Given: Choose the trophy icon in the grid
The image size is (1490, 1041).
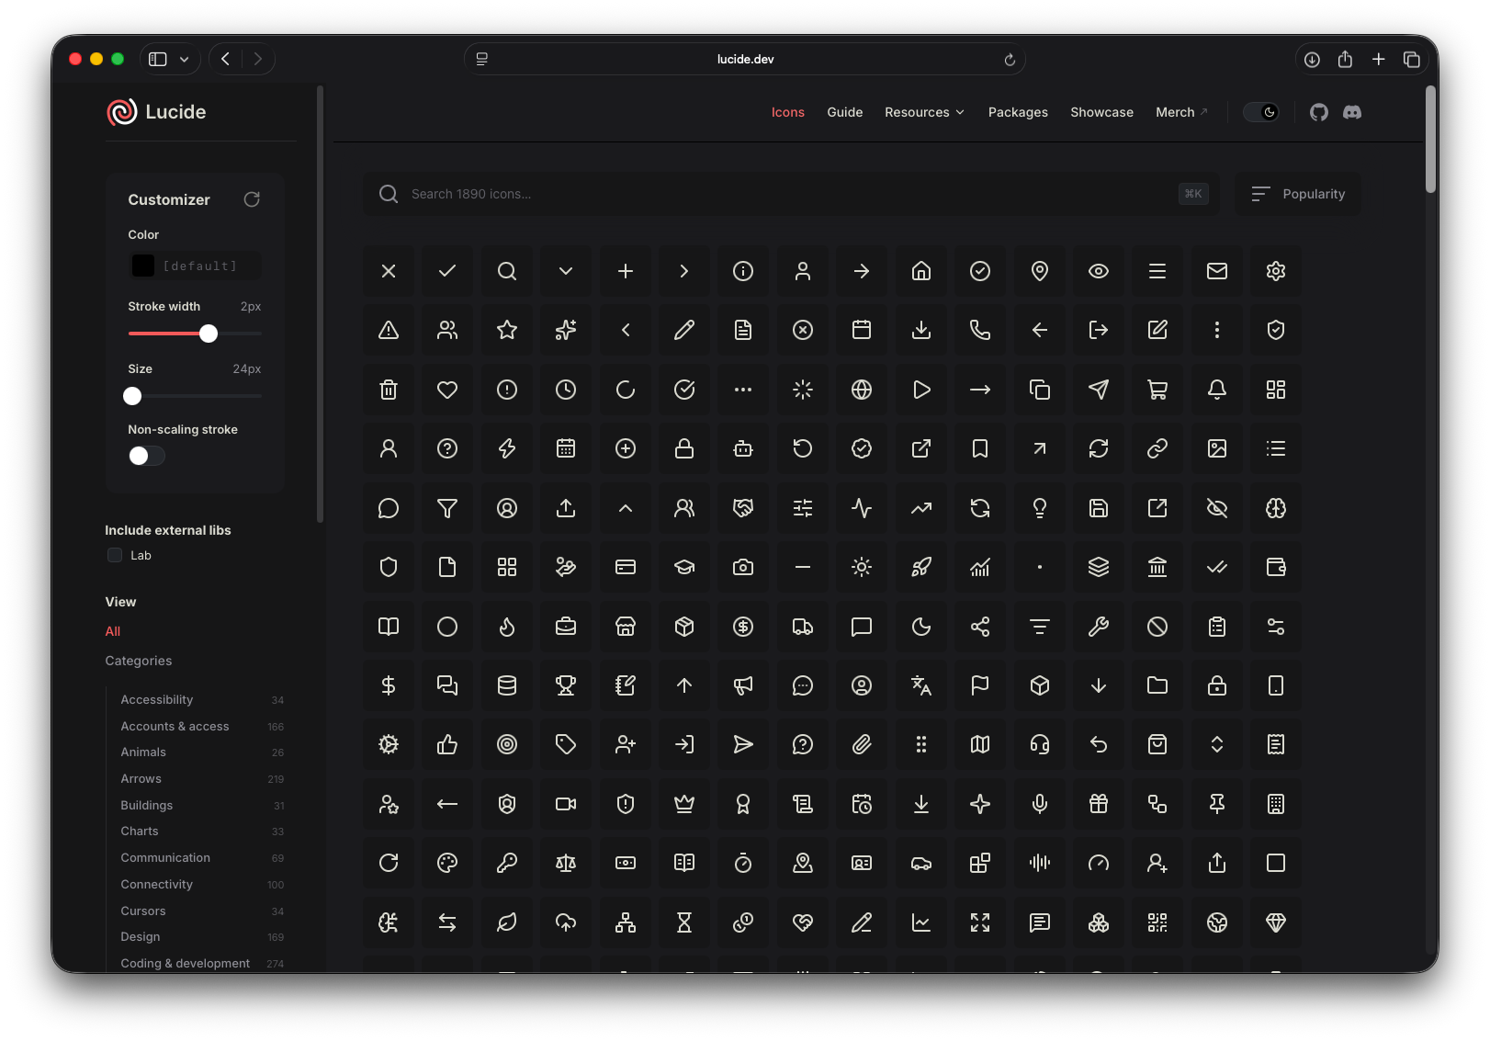Looking at the screenshot, I should 566,685.
